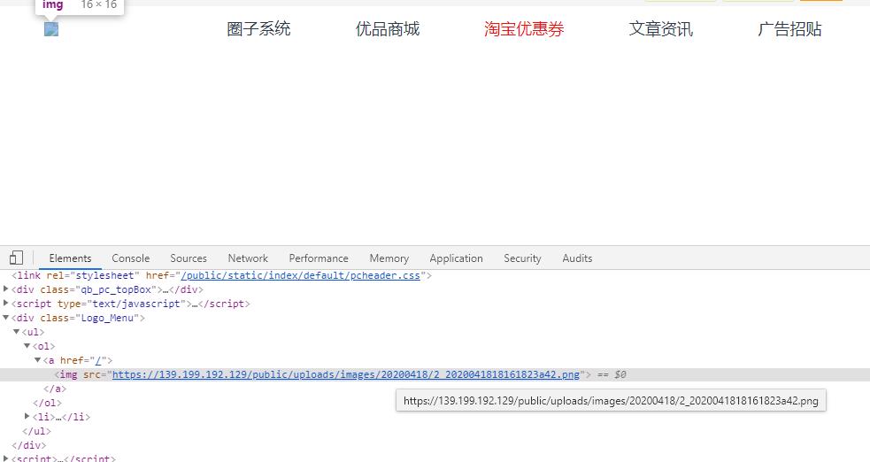Switch to the Console tab
The image size is (870, 462).
[130, 258]
